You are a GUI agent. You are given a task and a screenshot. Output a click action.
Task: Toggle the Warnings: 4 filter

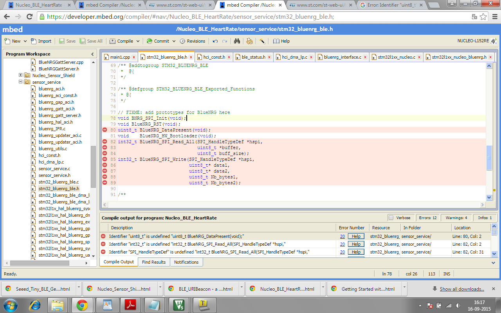tap(457, 218)
